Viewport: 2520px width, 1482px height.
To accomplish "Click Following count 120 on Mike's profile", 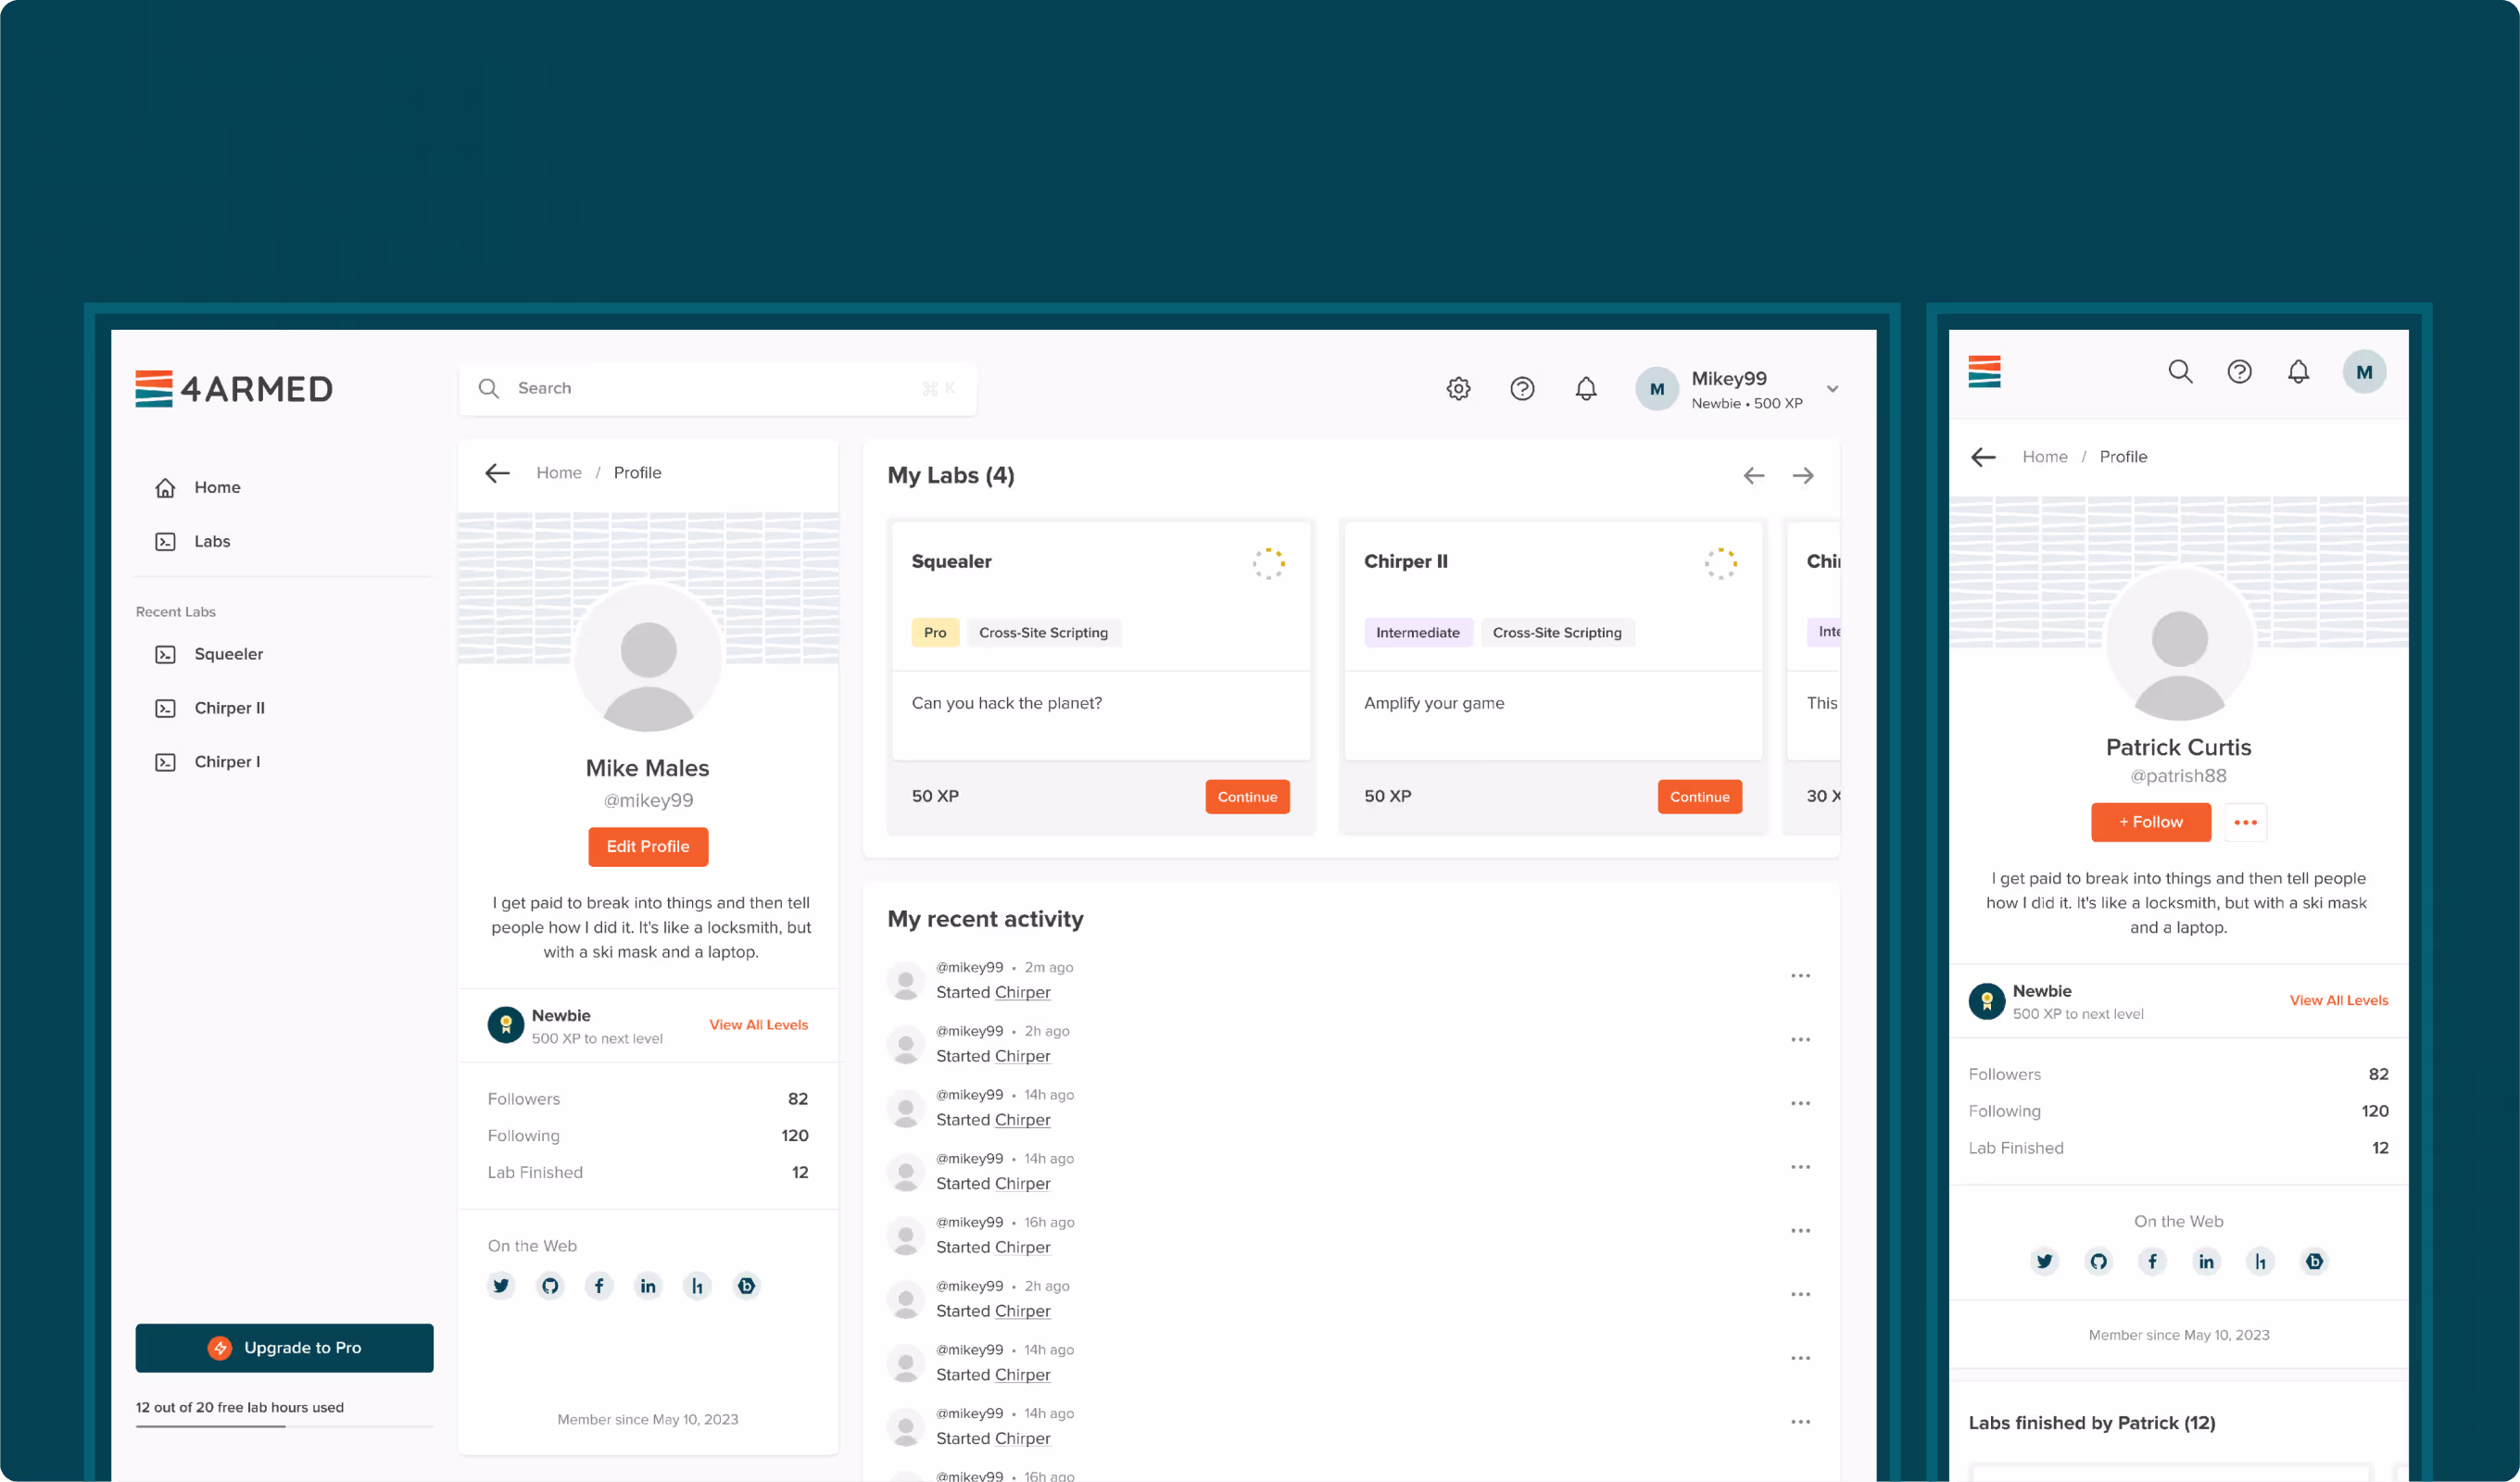I will coord(794,1136).
